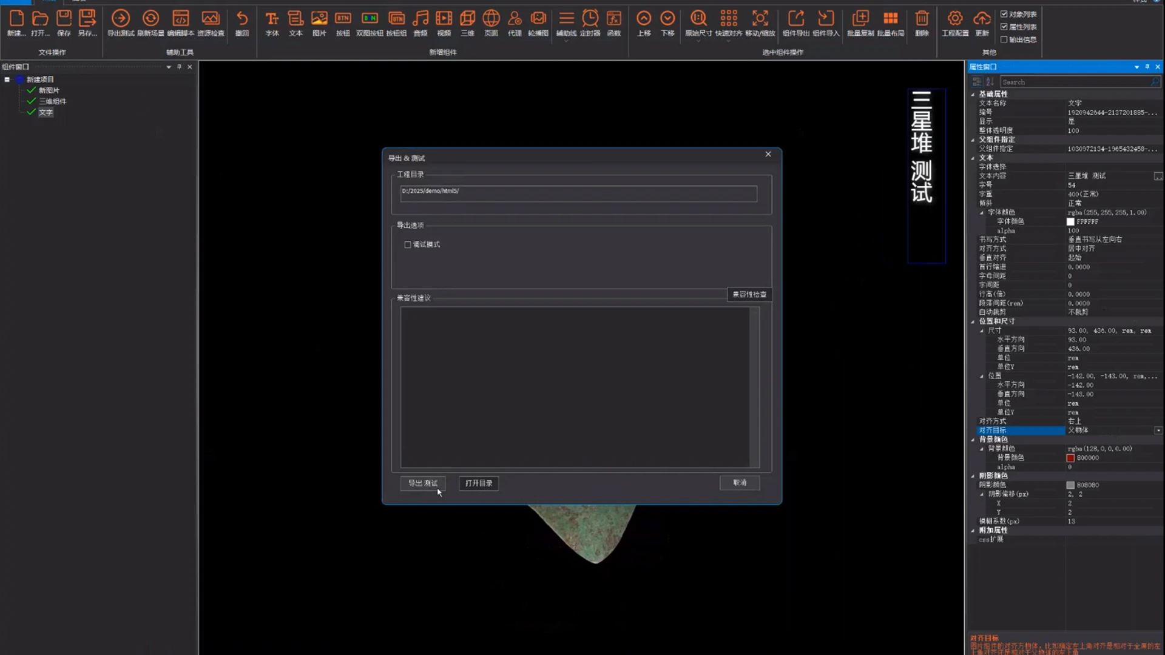Viewport: 1165px width, 655px height.
Task: Select the 三维组件 tree item
Action: (53, 101)
